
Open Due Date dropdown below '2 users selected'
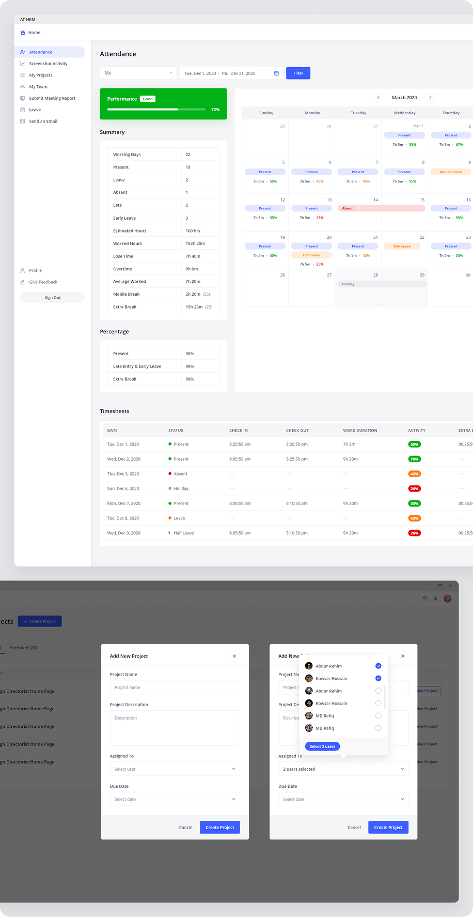click(343, 799)
